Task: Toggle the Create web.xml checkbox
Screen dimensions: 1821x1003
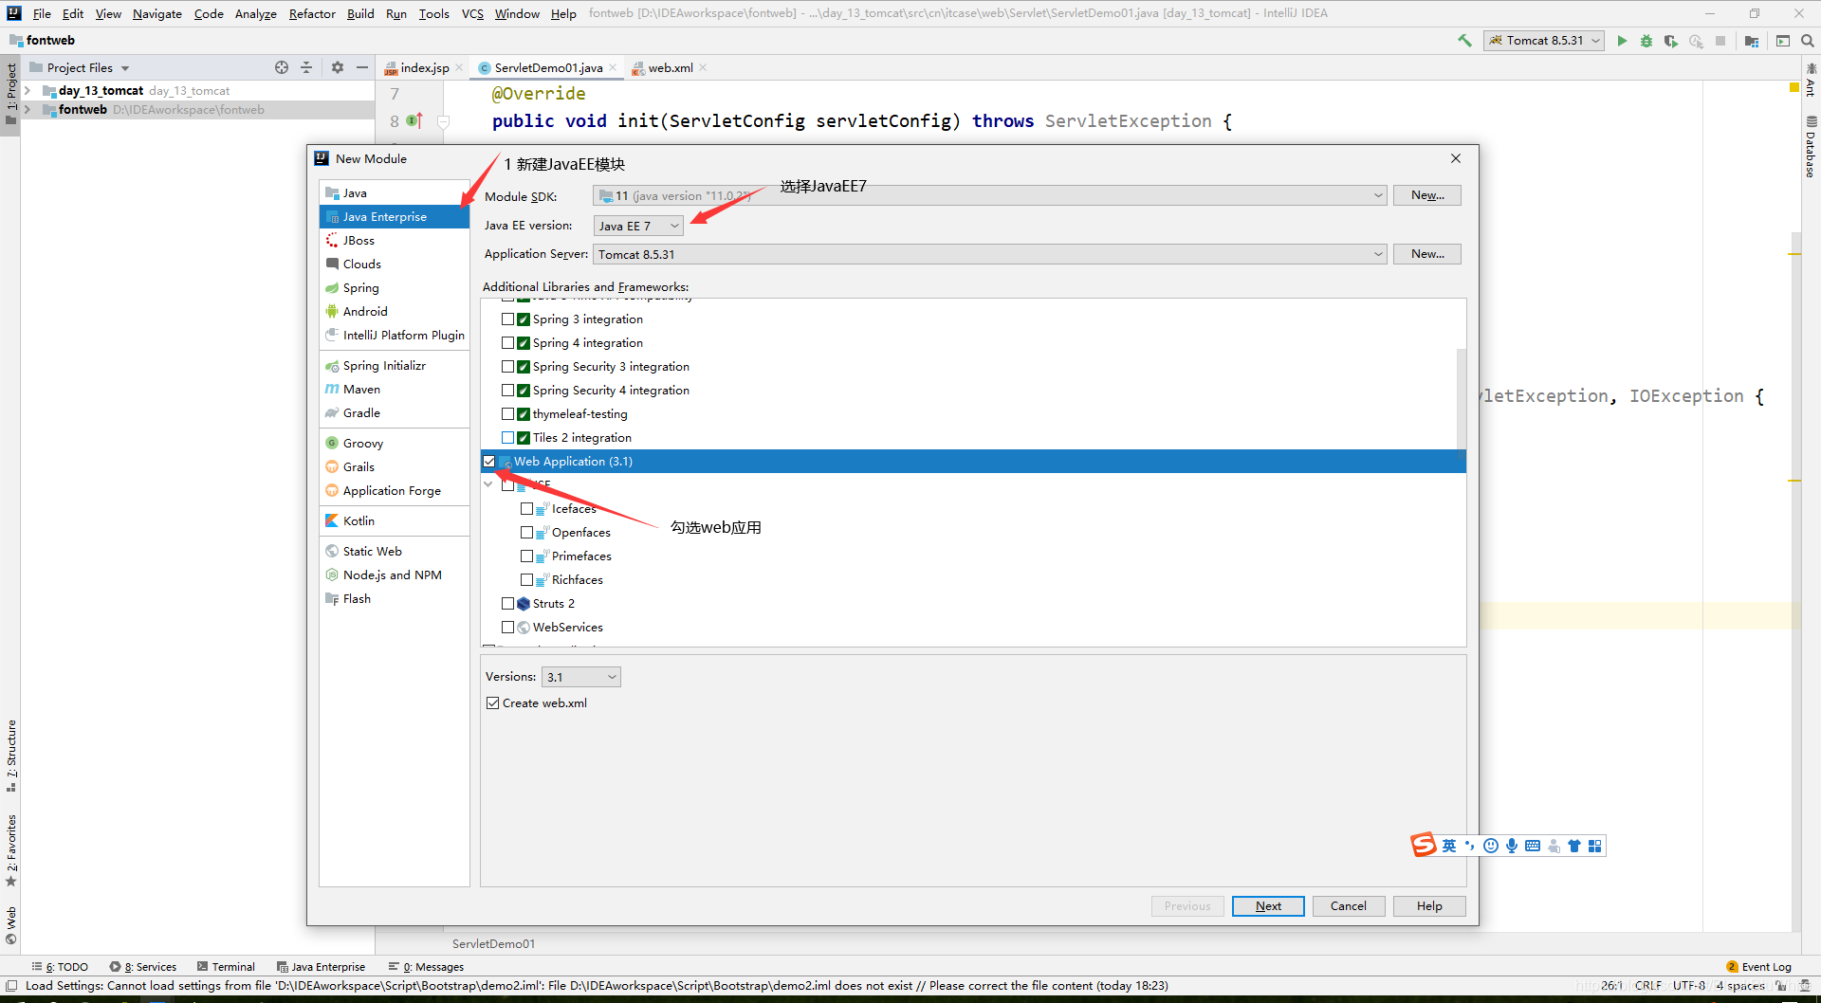Action: tap(492, 703)
